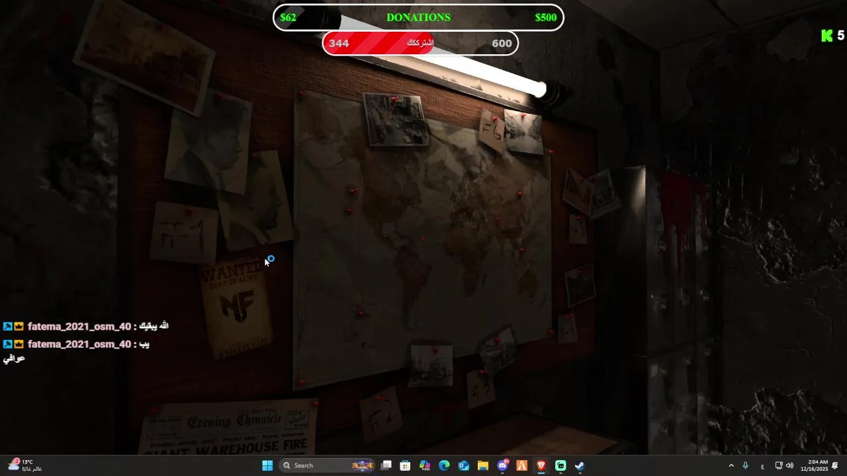Click the taskbar Search box
The image size is (847, 476).
coord(327,465)
